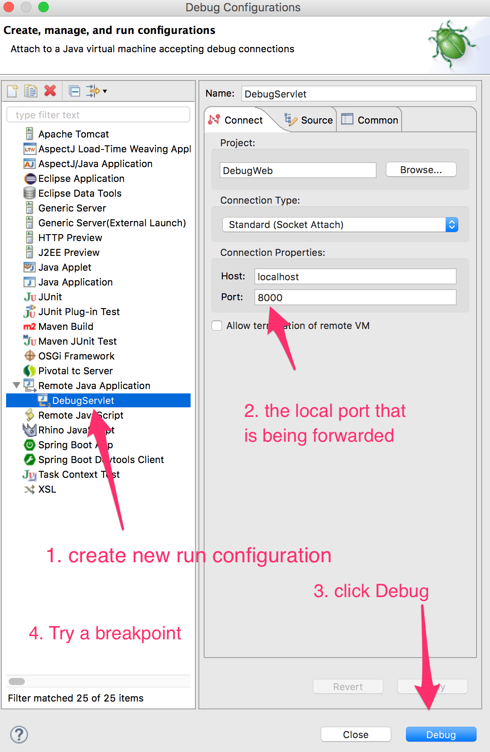Click the Java Application icon
The height and width of the screenshot is (752, 490).
click(30, 282)
